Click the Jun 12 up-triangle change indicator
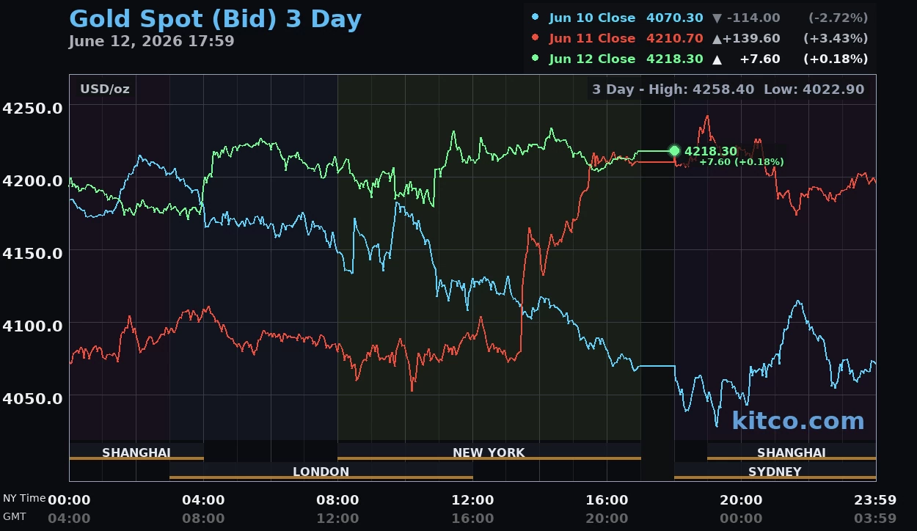 point(717,59)
